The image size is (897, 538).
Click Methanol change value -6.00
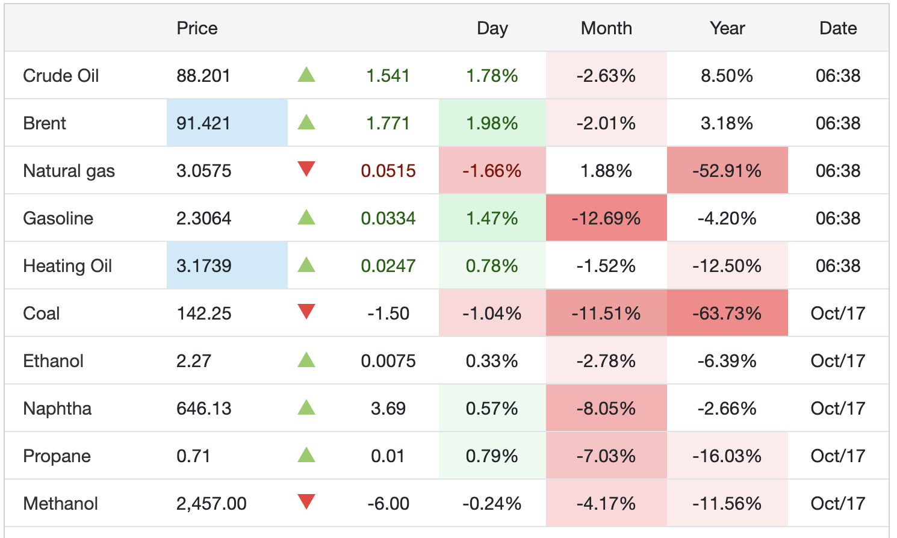pyautogui.click(x=388, y=504)
